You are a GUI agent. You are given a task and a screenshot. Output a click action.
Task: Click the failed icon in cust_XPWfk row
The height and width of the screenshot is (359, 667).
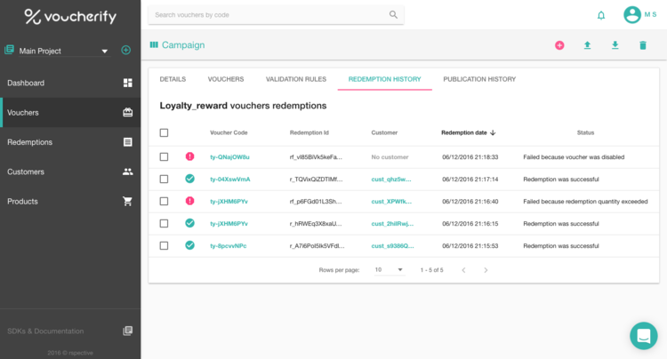coord(190,201)
